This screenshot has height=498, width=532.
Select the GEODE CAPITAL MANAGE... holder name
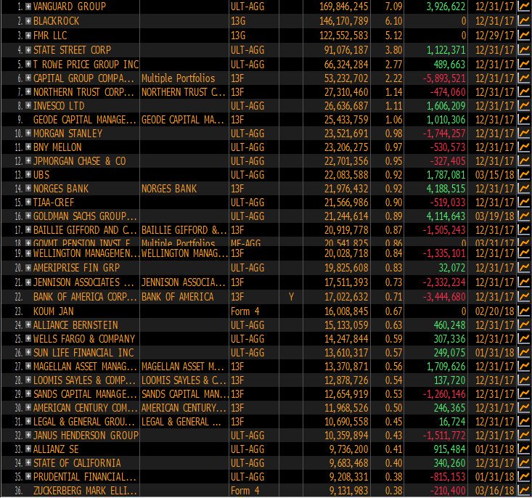[83, 120]
